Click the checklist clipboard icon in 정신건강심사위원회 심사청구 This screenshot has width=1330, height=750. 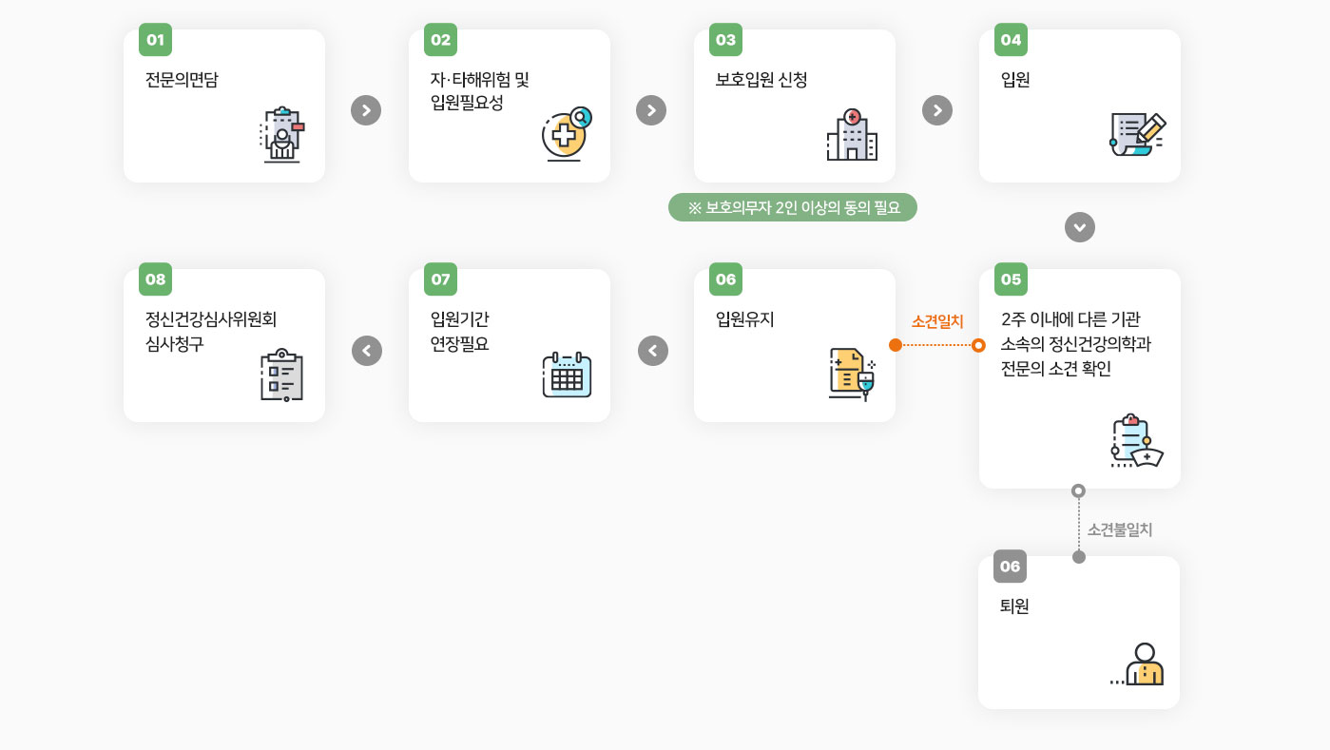(281, 375)
